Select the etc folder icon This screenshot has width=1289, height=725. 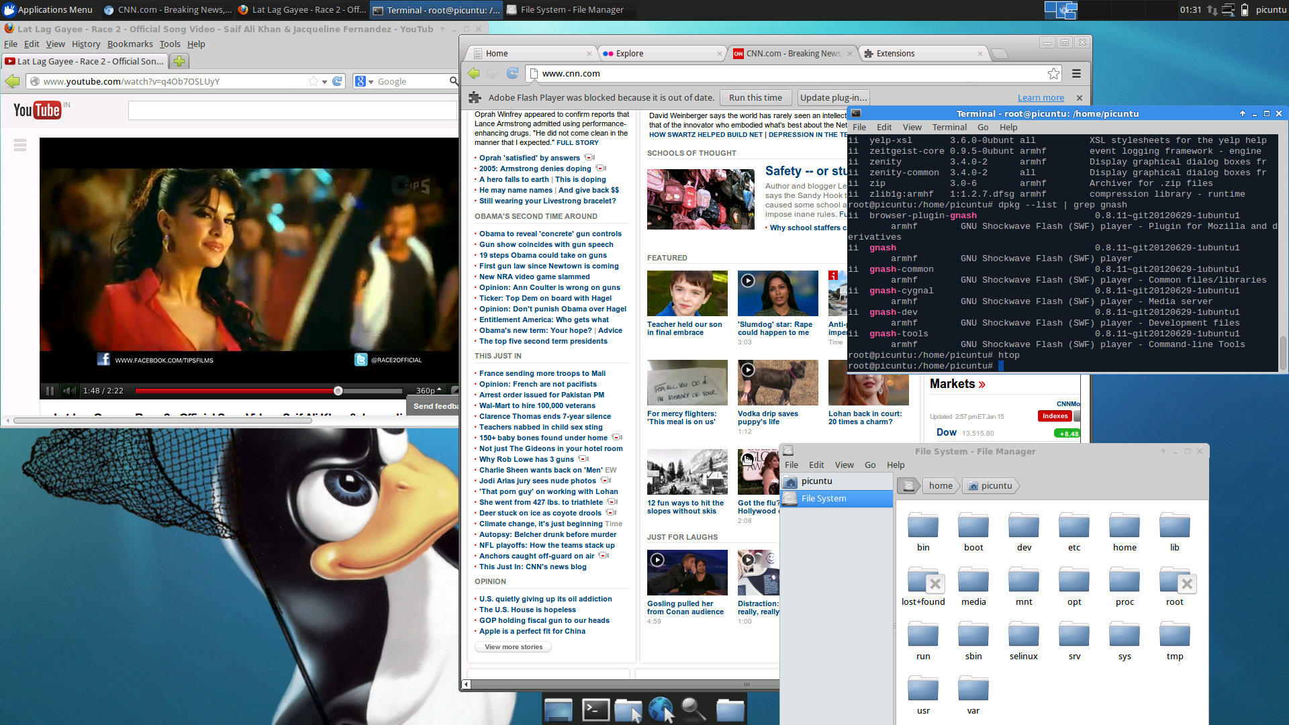[1074, 526]
